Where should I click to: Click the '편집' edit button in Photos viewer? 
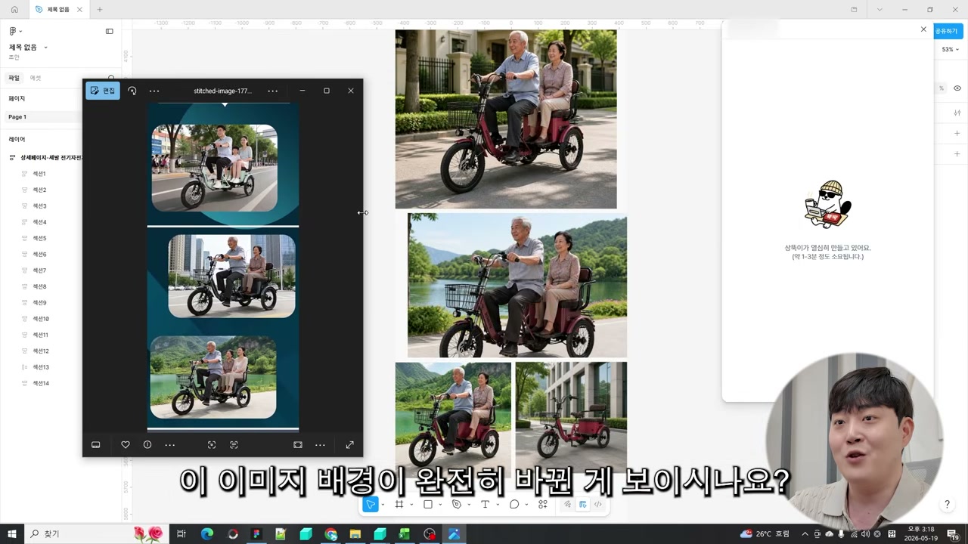pos(103,91)
